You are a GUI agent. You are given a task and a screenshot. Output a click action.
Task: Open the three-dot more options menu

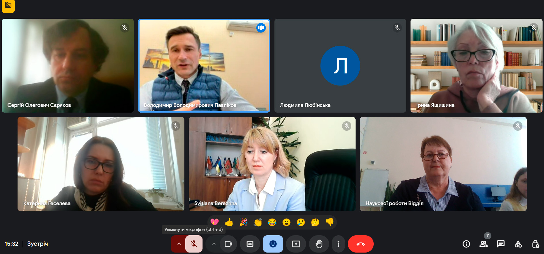pyautogui.click(x=338, y=244)
